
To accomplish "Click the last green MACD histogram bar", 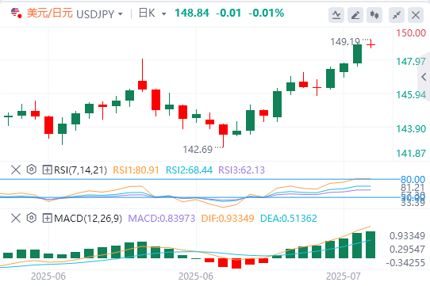I will point(370,245).
